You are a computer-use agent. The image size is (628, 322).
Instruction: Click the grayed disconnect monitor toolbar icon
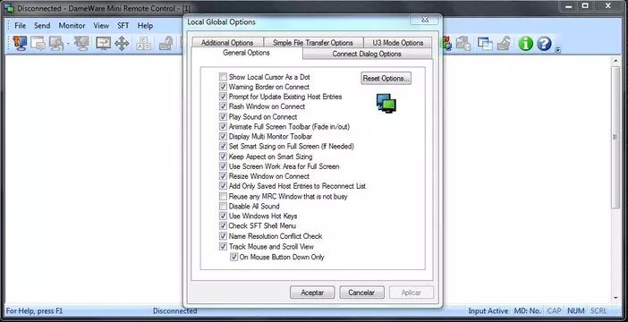(x=81, y=43)
